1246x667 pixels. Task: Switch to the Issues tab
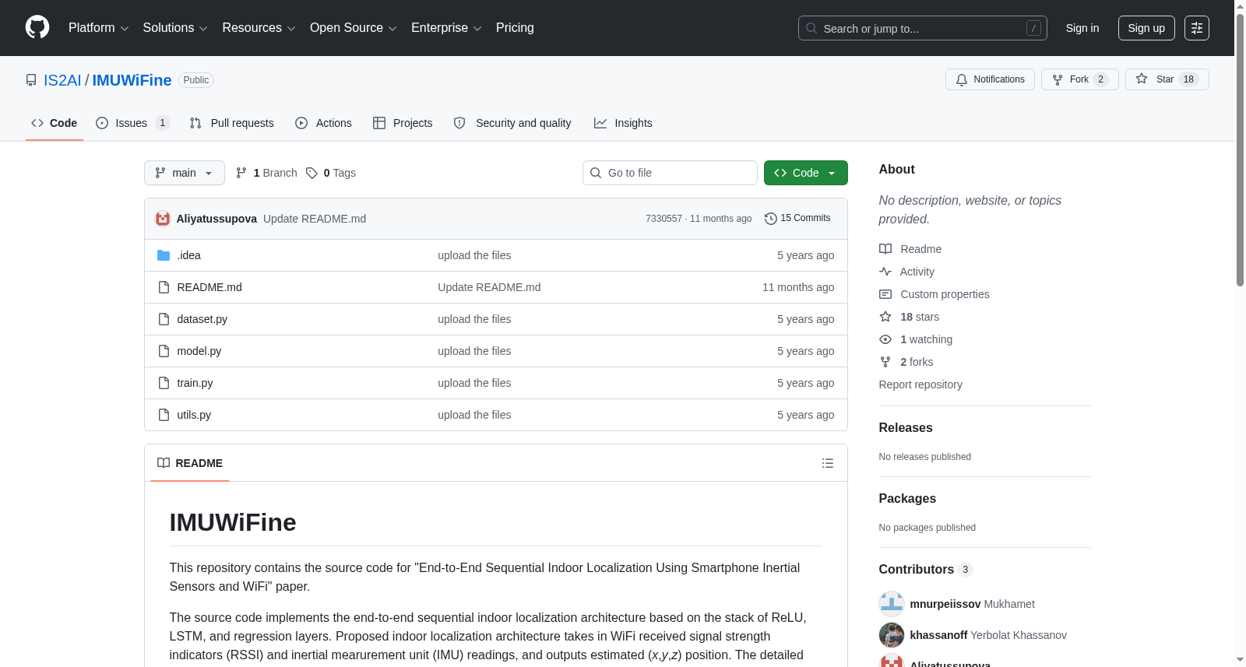pyautogui.click(x=132, y=123)
